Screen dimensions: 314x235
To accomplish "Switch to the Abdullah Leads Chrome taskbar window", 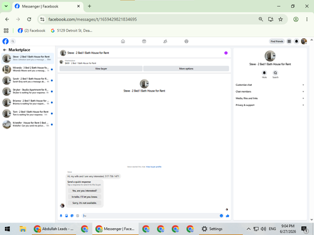I will tap(54, 229).
